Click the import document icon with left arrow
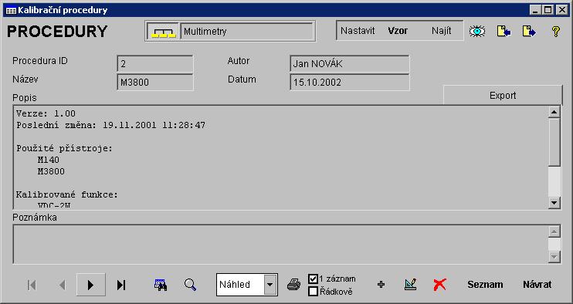 [503, 32]
